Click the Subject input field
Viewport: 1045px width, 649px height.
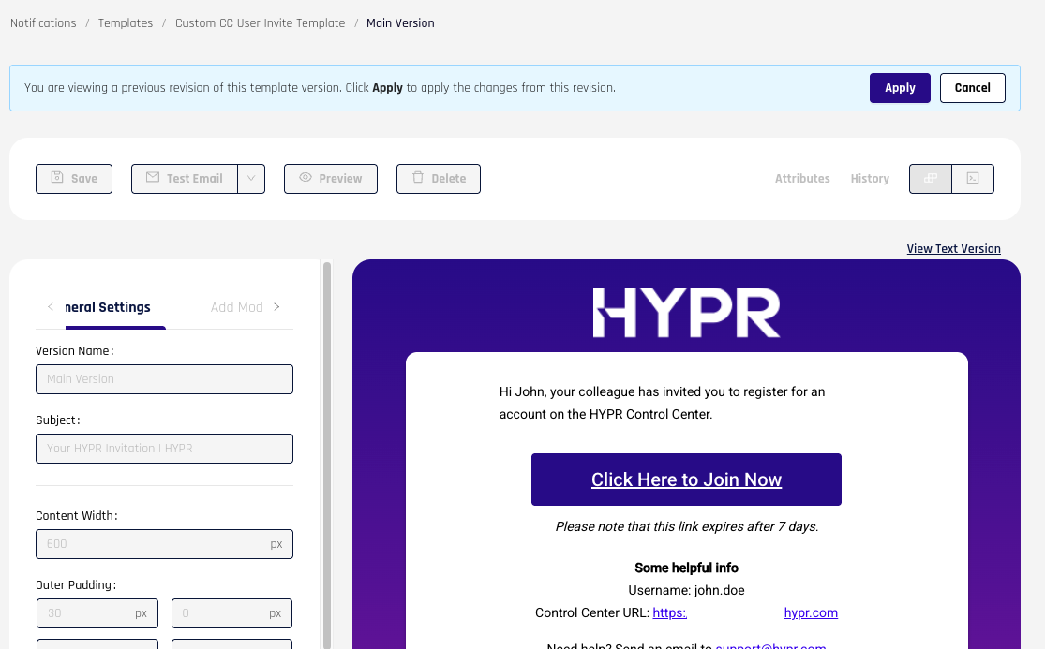pos(164,449)
